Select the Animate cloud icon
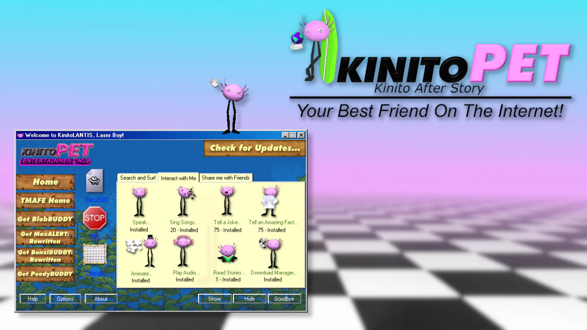Image resolution: width=587 pixels, height=330 pixels. (x=142, y=250)
